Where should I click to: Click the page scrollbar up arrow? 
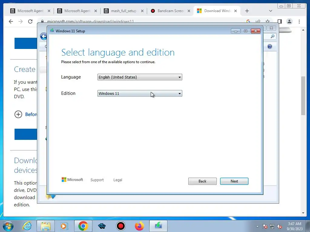(303, 30)
